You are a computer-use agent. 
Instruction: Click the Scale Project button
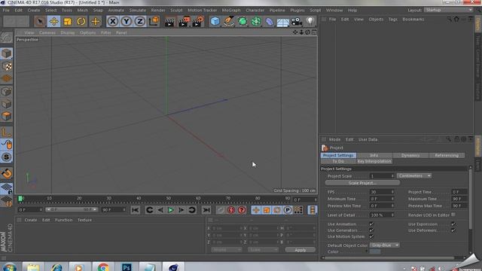coord(362,183)
